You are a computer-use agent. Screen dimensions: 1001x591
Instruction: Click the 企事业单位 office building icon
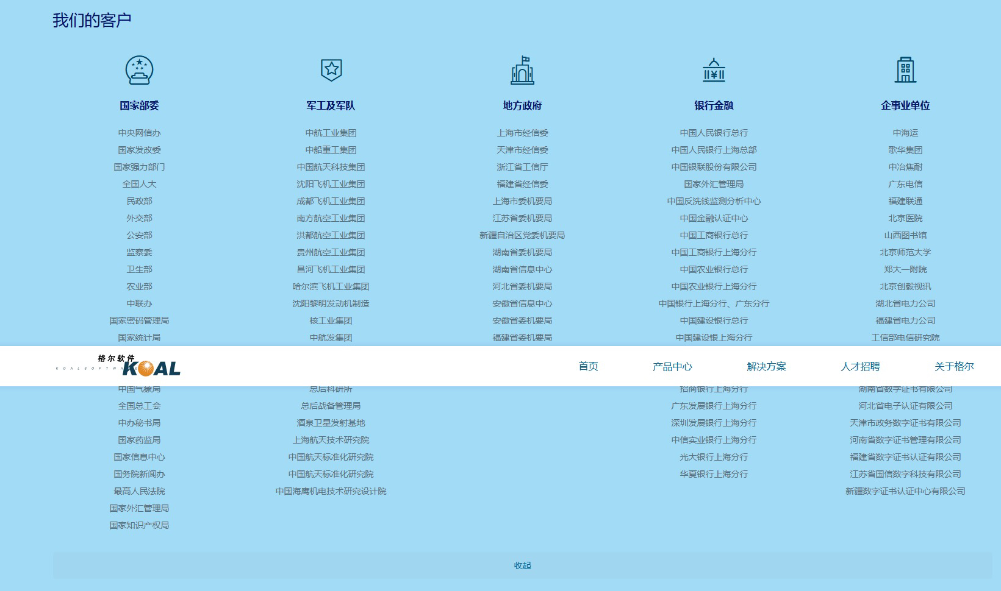[905, 69]
